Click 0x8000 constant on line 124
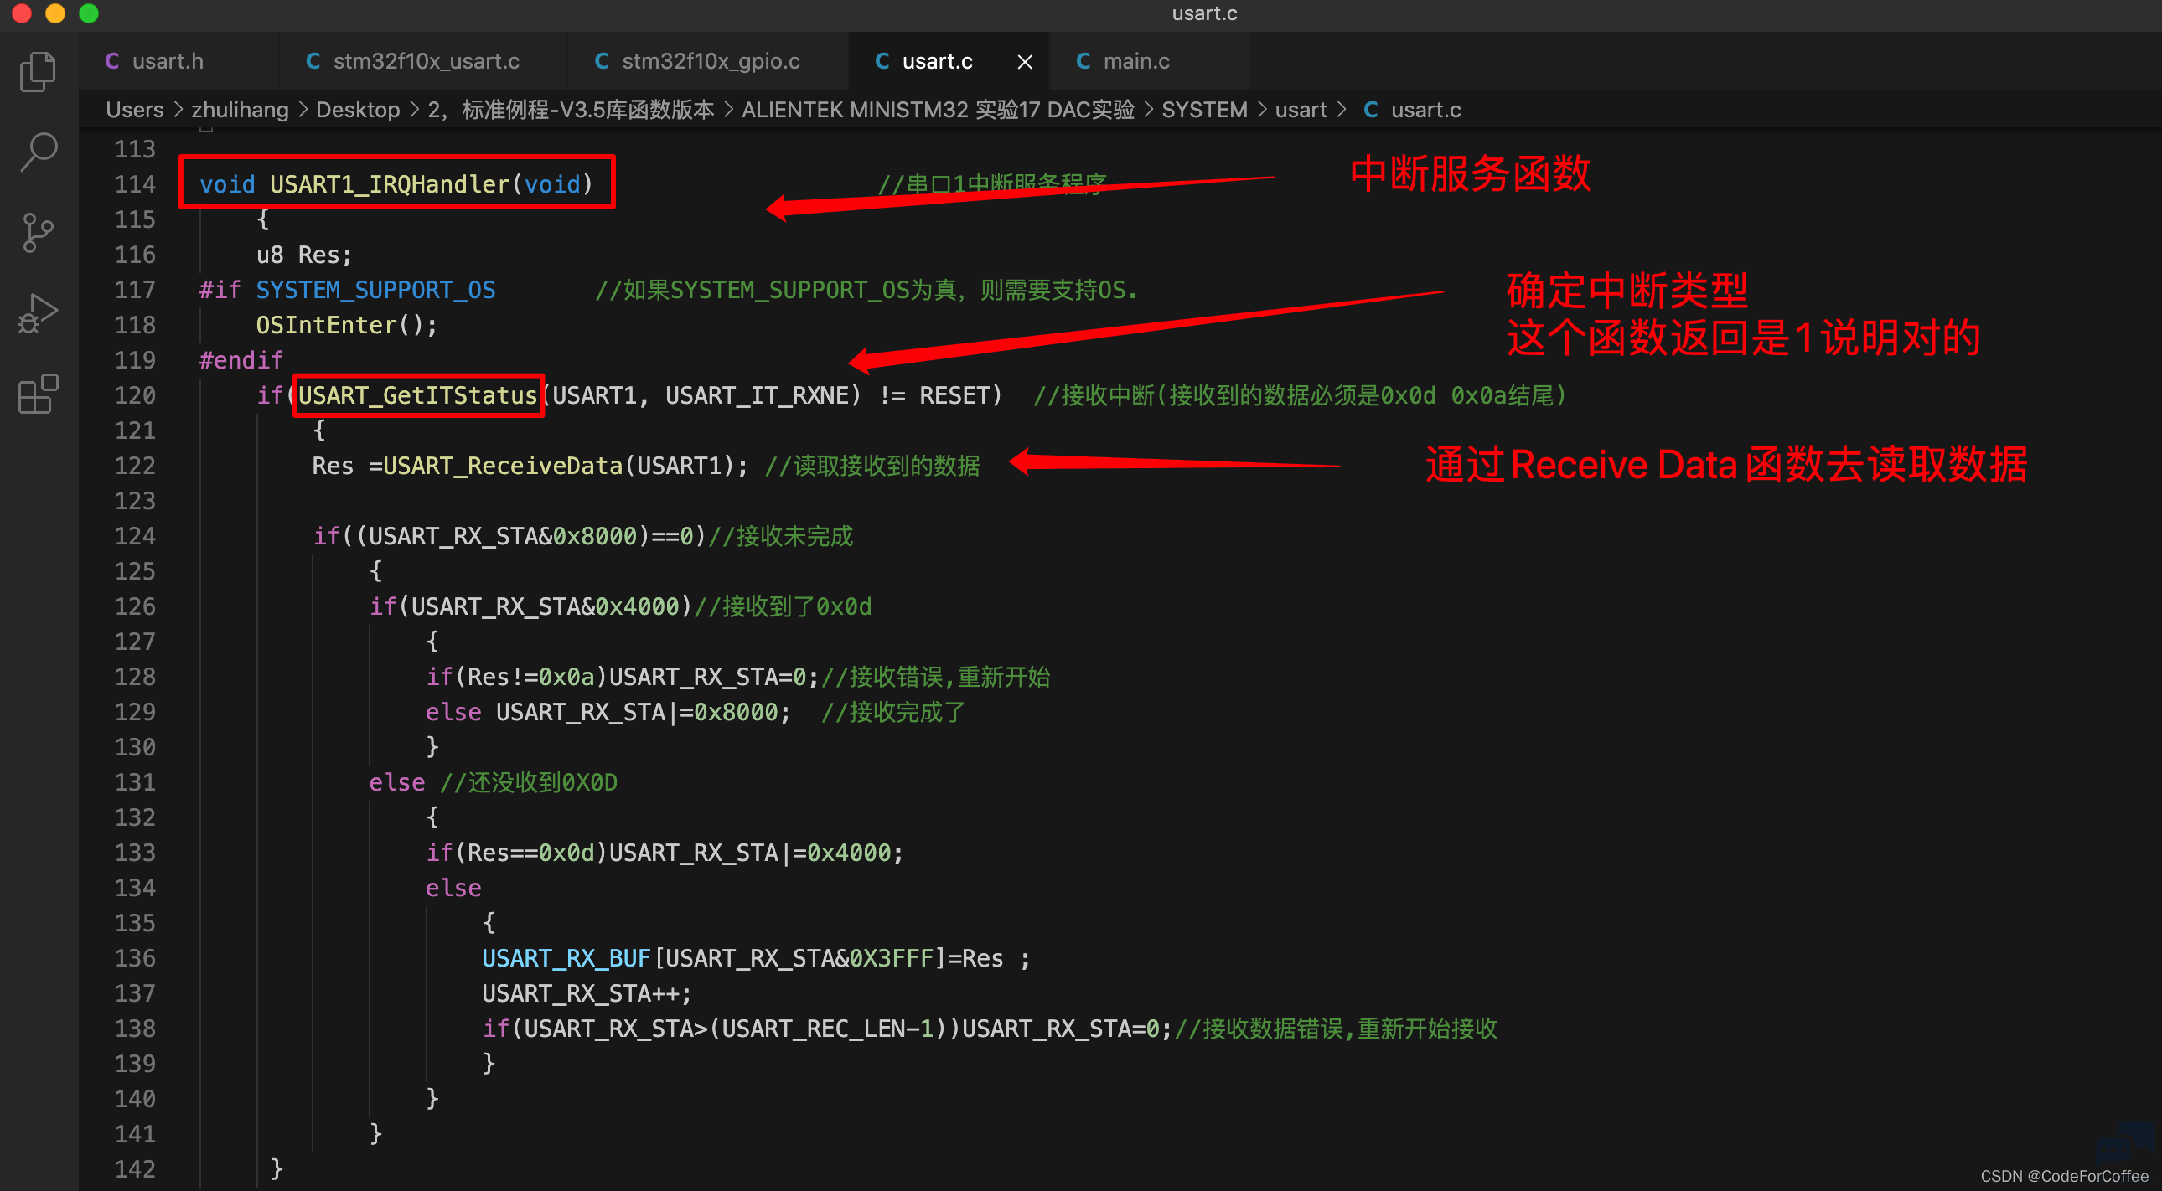The height and width of the screenshot is (1191, 2162). tap(594, 536)
